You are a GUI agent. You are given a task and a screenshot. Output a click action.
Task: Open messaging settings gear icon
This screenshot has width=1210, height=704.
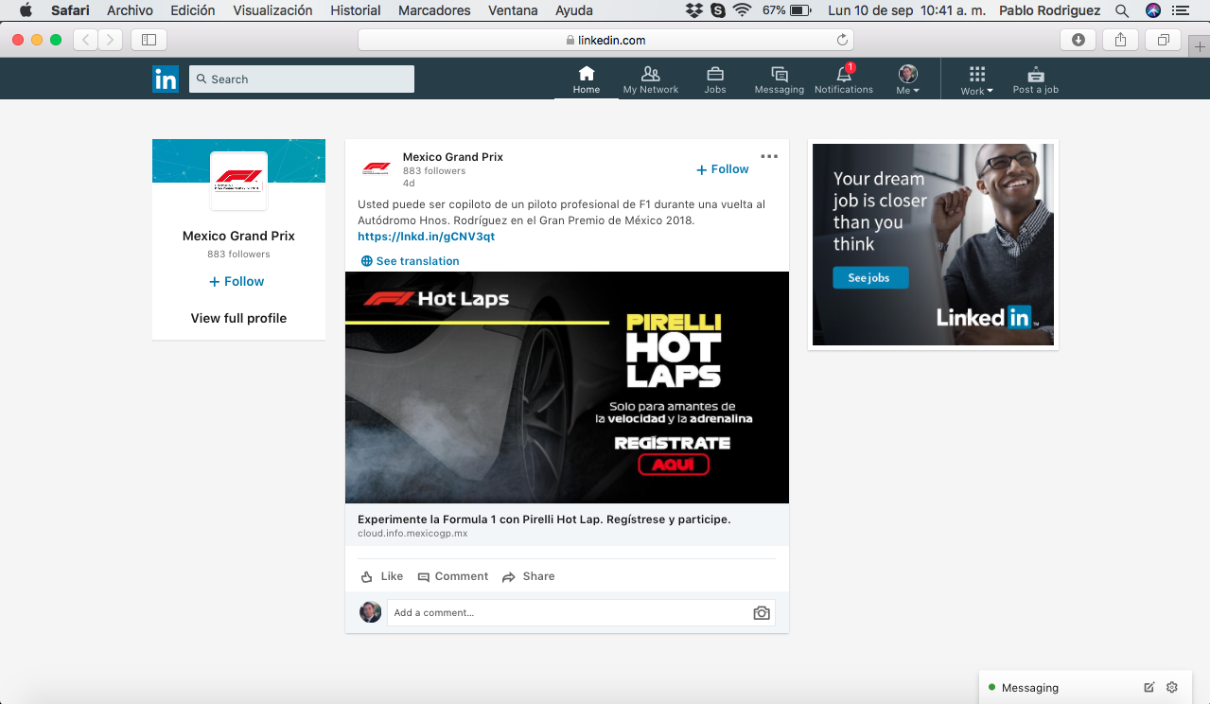1172,688
